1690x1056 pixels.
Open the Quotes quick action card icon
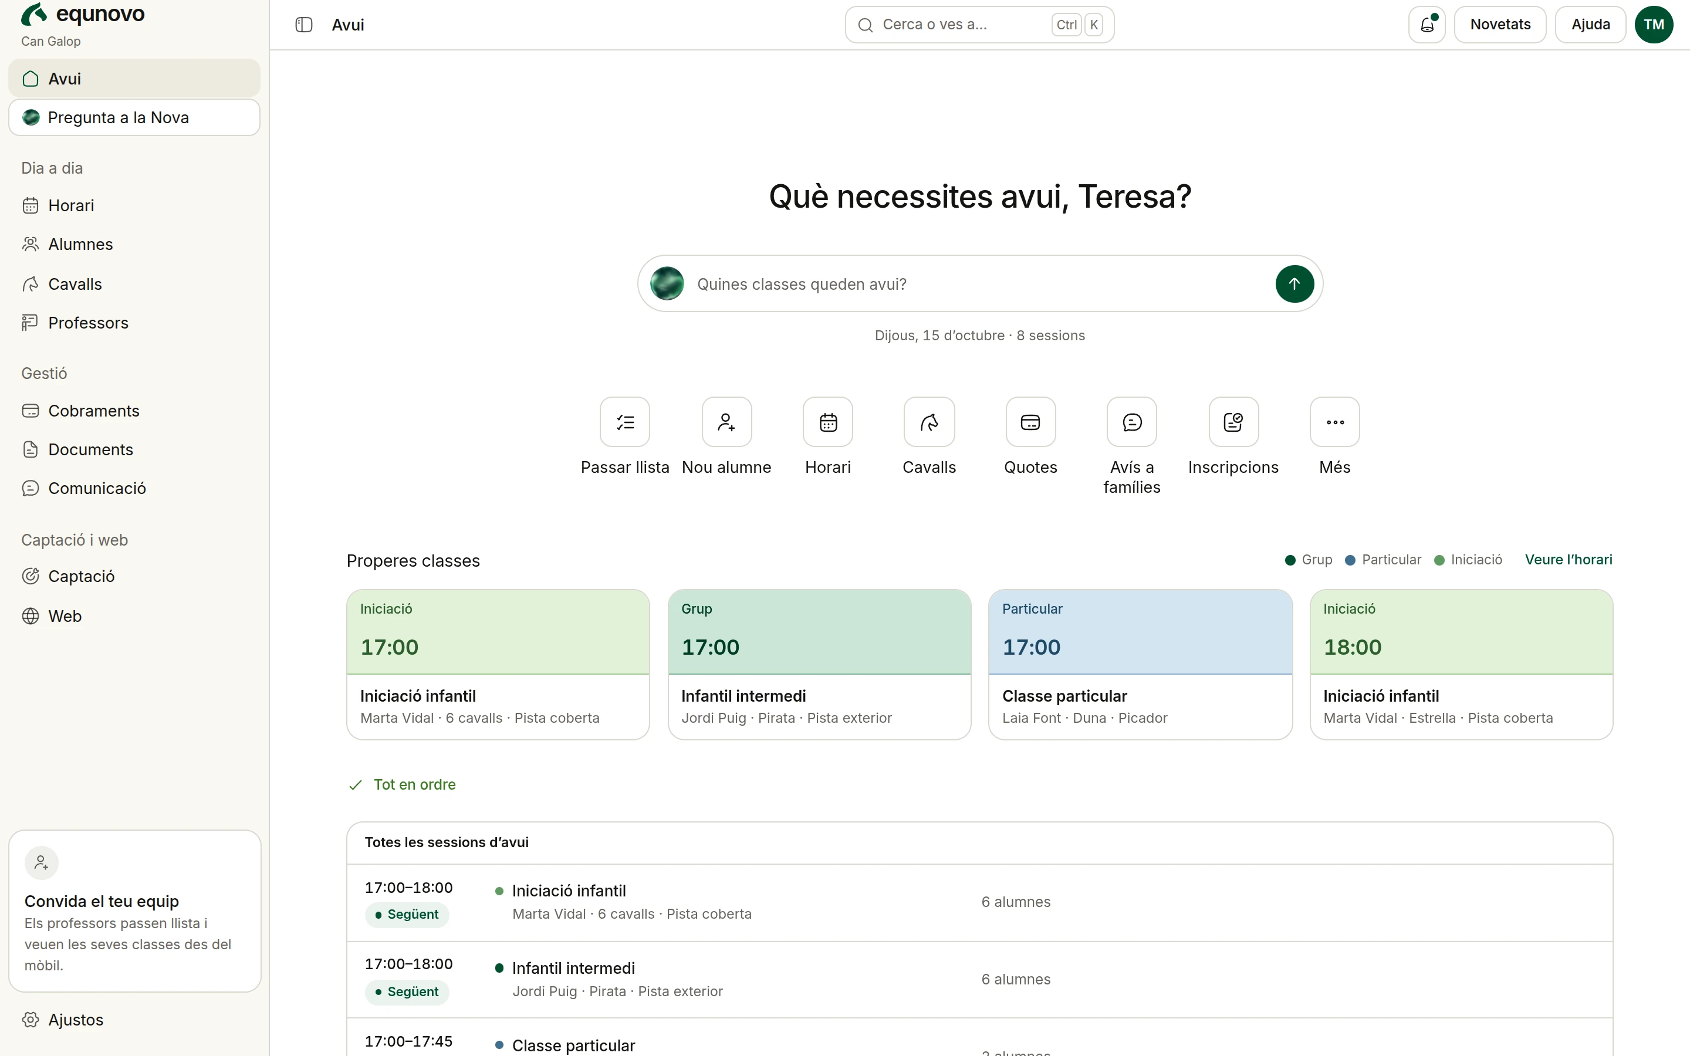coord(1031,422)
